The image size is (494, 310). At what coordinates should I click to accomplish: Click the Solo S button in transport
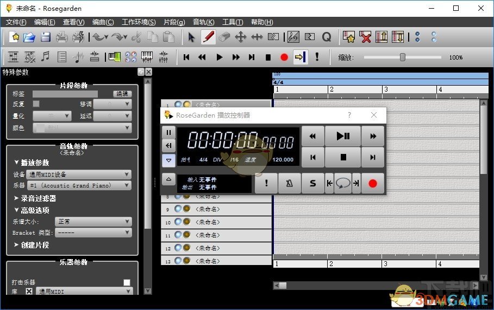click(312, 183)
